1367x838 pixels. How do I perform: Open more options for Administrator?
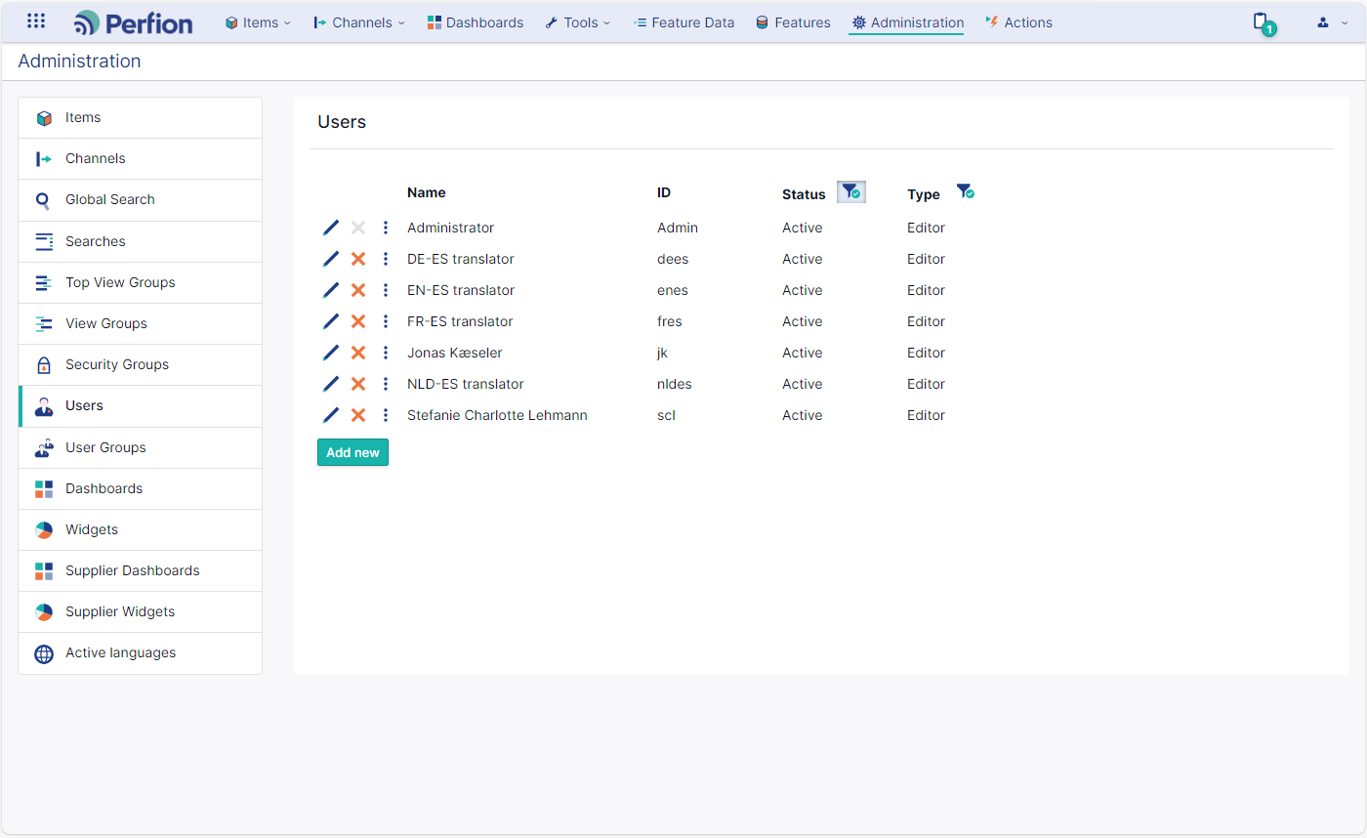386,228
